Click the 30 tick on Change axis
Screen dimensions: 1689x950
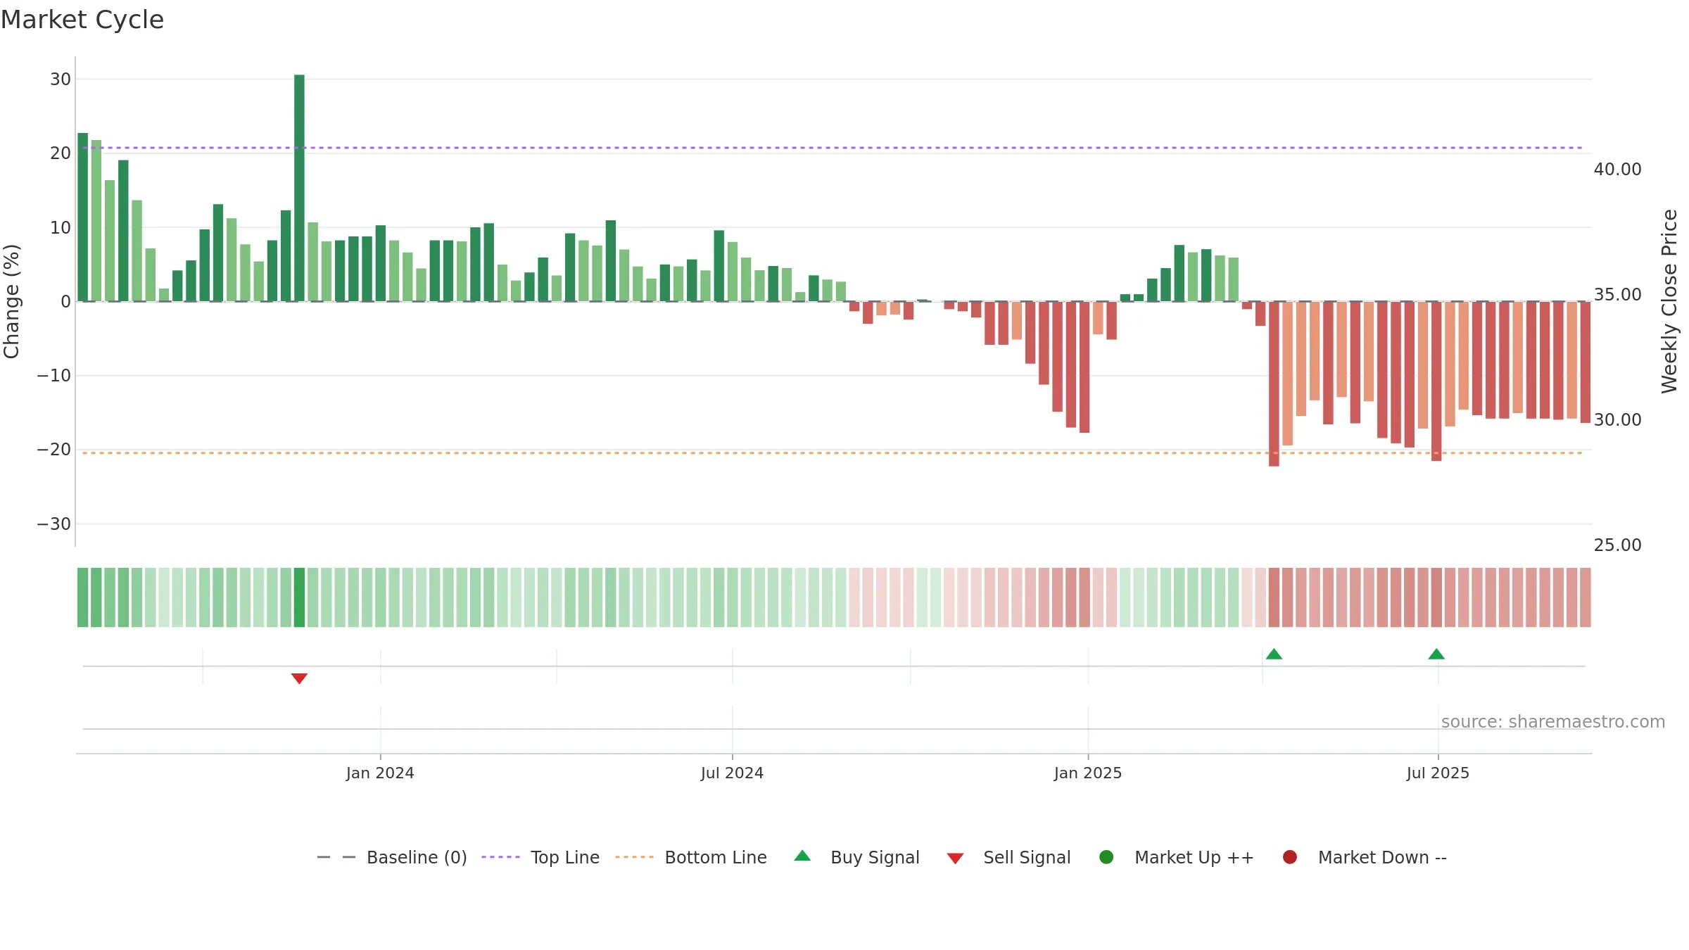tap(61, 80)
